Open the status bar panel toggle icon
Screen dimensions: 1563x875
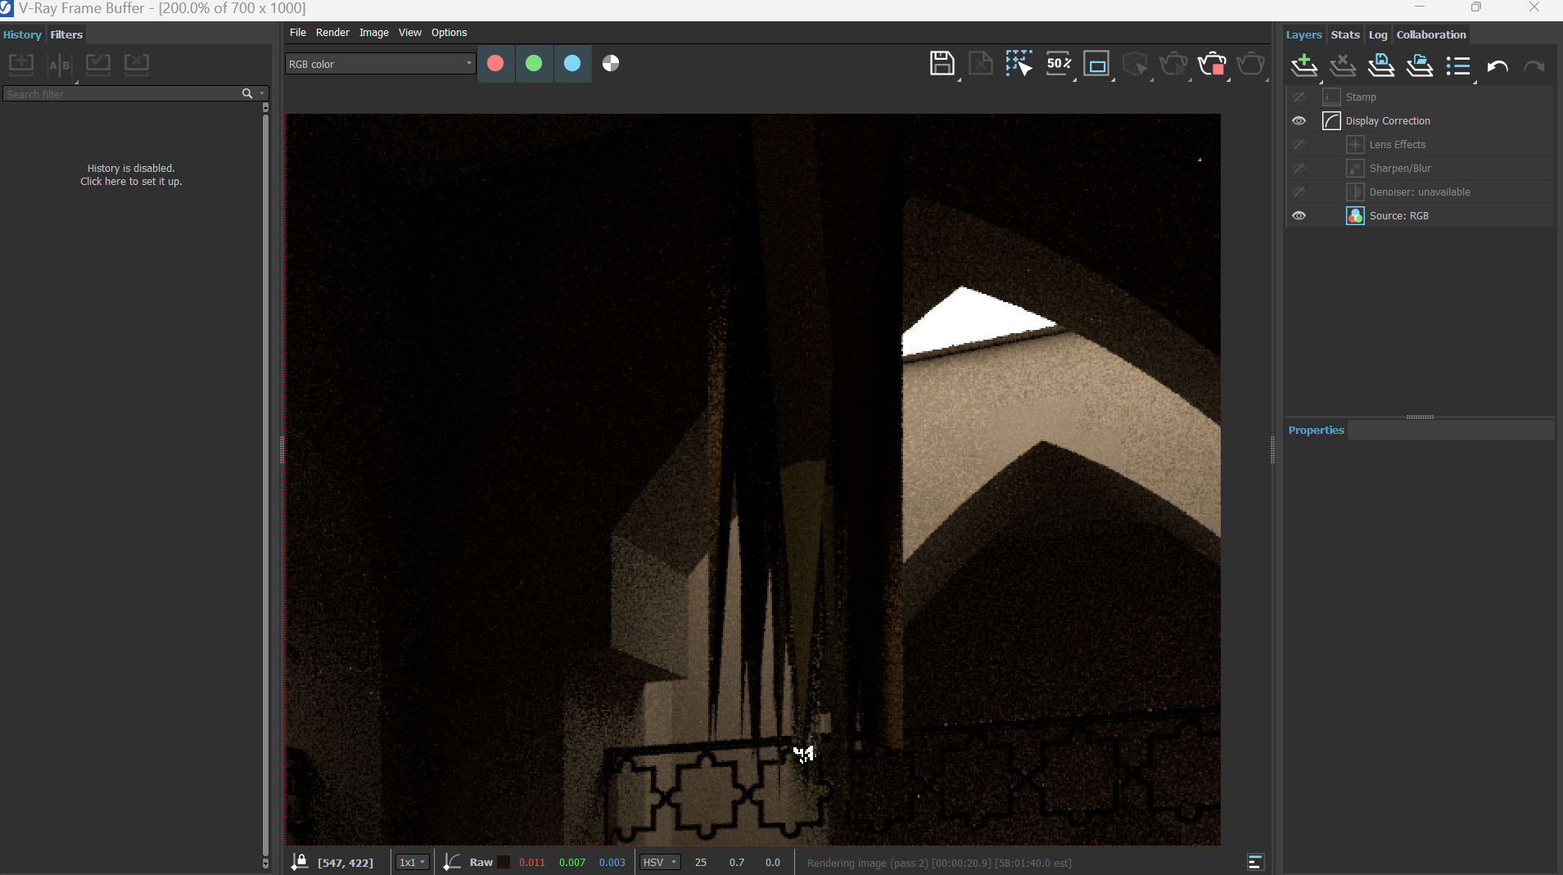(x=1255, y=862)
